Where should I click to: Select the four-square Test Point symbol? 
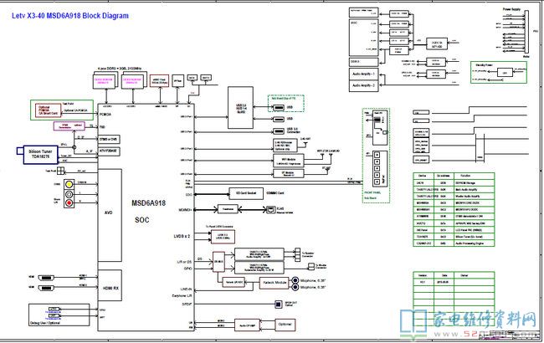(61, 171)
